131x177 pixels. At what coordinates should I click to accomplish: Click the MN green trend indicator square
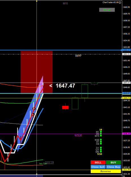tap(101, 152)
